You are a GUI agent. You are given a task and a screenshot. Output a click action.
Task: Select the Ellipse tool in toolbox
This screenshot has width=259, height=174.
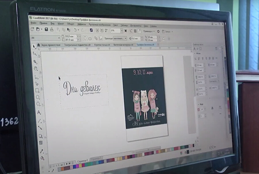point(38,97)
